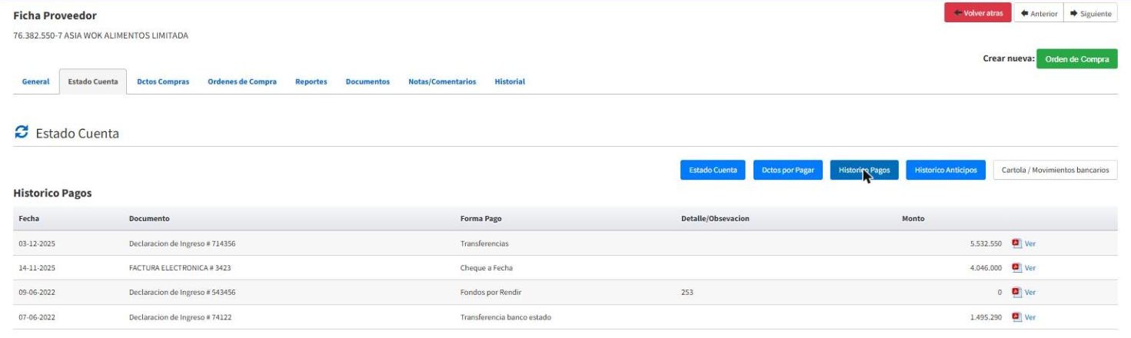1131x338 pixels.
Task: Create a new Orden de Compra
Action: point(1077,59)
